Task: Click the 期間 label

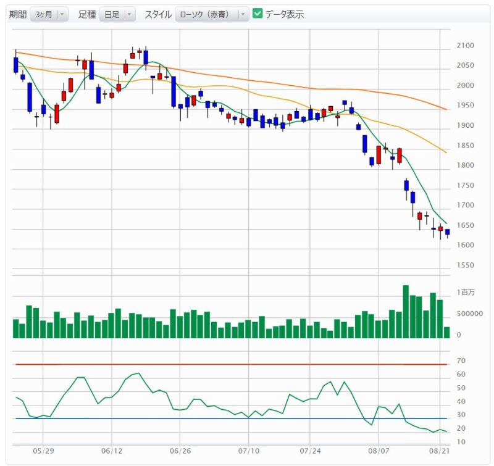Action: click(18, 14)
